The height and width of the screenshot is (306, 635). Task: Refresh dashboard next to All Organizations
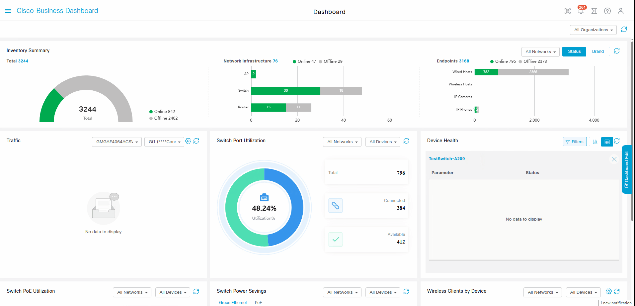point(624,30)
